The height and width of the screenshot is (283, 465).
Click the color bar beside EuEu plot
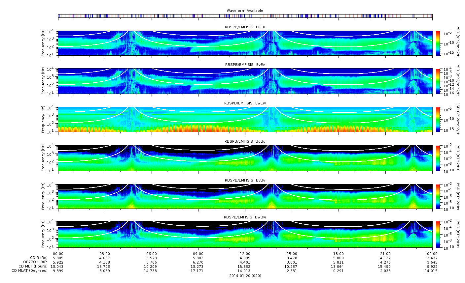pos(438,43)
